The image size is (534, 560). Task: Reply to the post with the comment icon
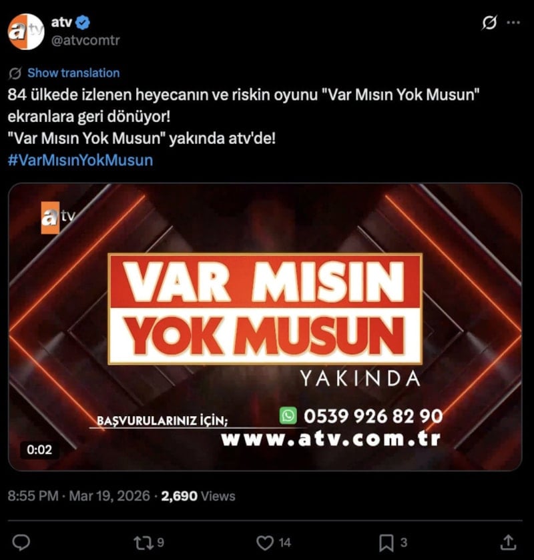click(21, 543)
